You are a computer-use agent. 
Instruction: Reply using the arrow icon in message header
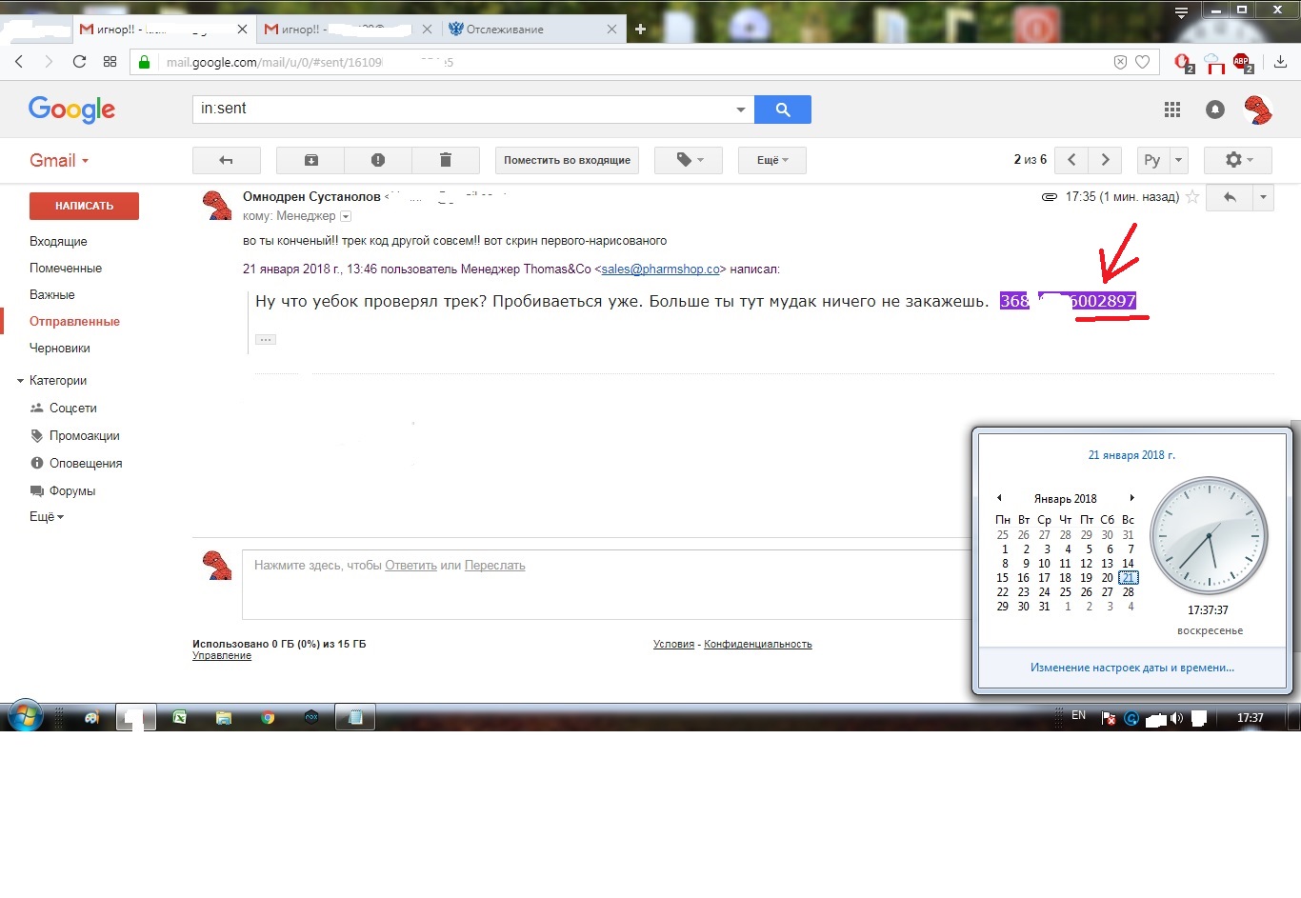pos(1230,197)
